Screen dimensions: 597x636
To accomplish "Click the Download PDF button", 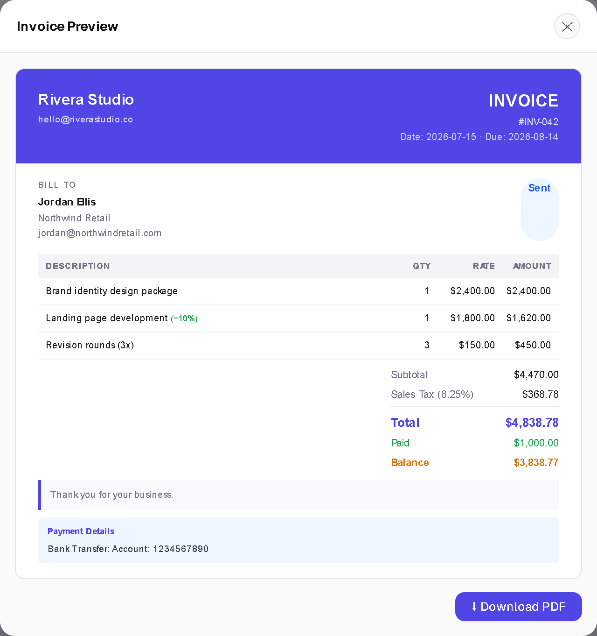I will [x=518, y=607].
